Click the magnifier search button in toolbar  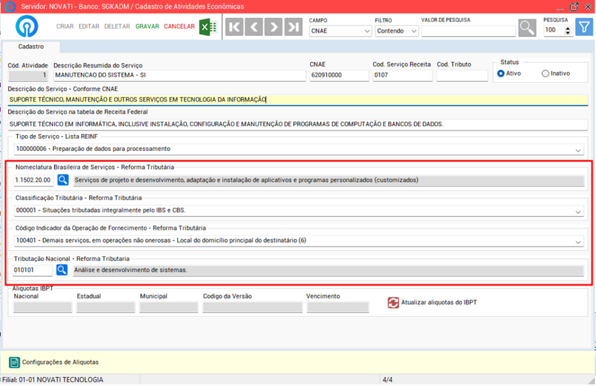pos(527,27)
